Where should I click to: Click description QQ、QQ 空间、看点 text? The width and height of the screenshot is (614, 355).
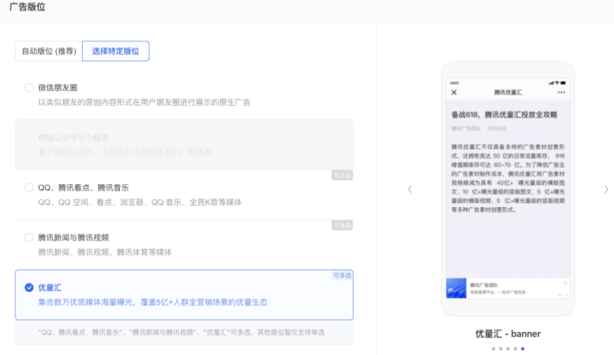(x=140, y=202)
